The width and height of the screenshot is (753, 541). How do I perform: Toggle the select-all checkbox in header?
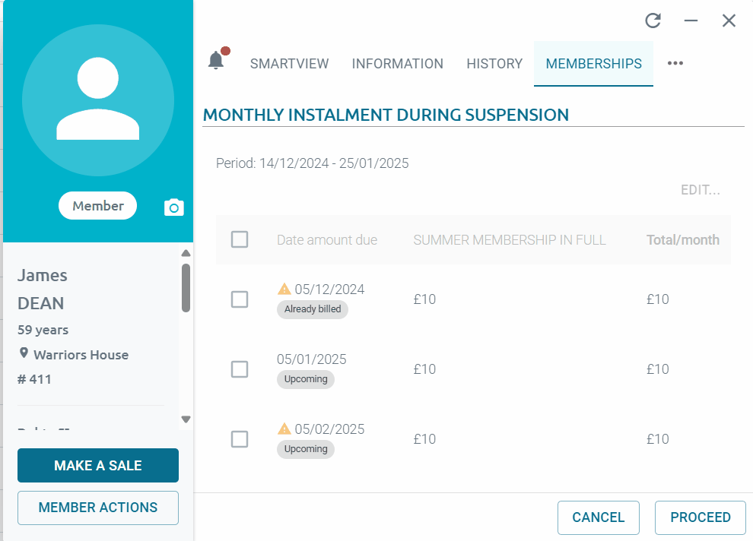(240, 240)
